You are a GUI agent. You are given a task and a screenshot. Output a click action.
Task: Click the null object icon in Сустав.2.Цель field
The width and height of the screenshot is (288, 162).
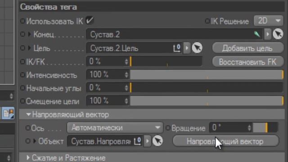[177, 48]
